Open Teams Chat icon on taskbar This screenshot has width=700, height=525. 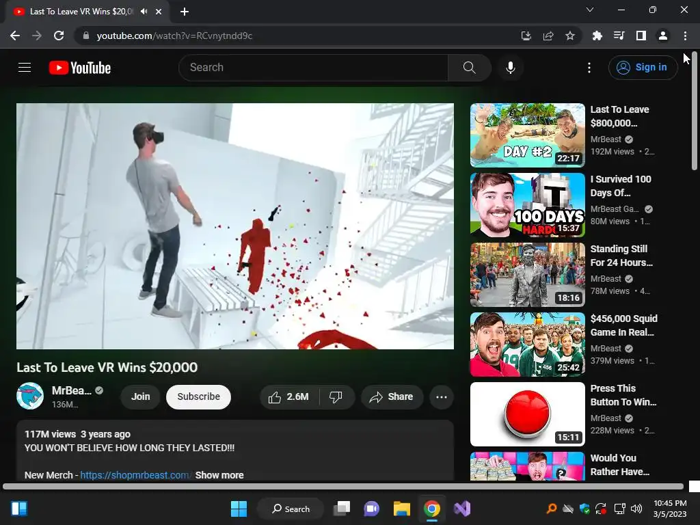click(x=371, y=509)
